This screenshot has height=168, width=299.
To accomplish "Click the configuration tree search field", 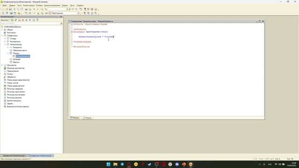I will (30, 23).
